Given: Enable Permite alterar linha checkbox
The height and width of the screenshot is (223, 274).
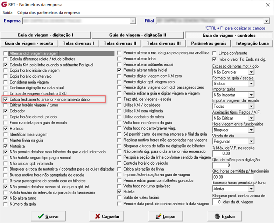Looking at the screenshot, I should click(x=119, y=59).
